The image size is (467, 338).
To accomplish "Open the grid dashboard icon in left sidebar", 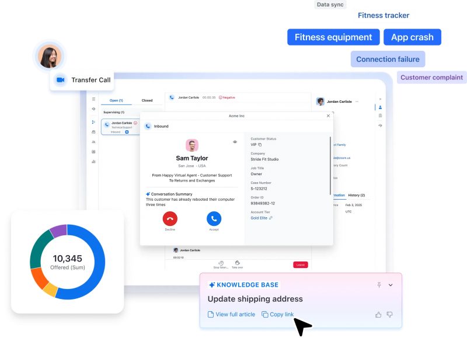I will pyautogui.click(x=93, y=152).
